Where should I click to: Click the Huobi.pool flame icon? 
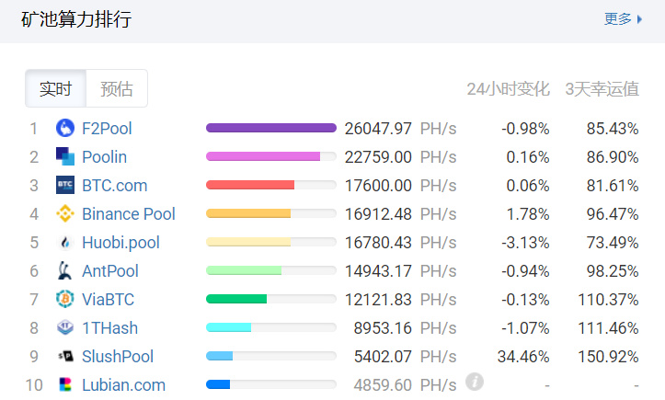point(65,243)
